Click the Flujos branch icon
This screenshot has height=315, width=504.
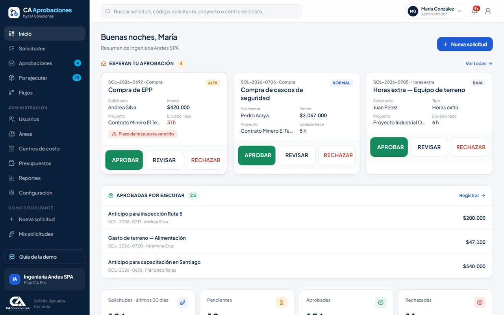(x=11, y=93)
